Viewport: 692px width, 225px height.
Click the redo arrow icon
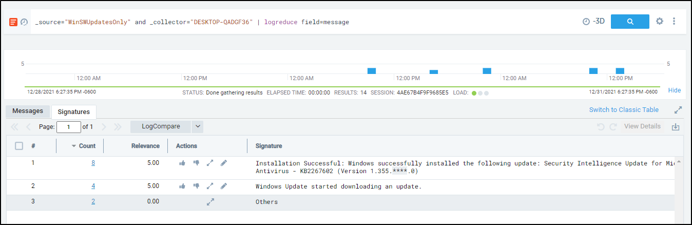[x=613, y=126]
